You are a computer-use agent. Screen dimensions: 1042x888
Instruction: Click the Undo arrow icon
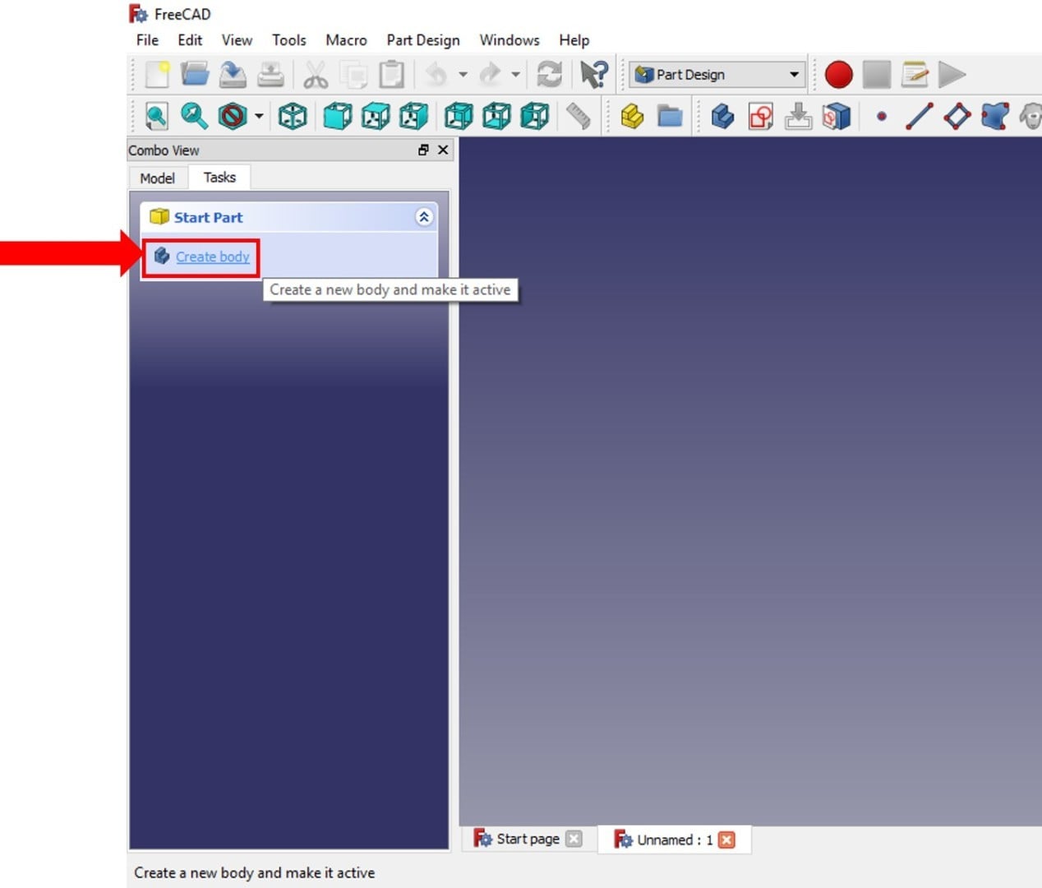(436, 75)
